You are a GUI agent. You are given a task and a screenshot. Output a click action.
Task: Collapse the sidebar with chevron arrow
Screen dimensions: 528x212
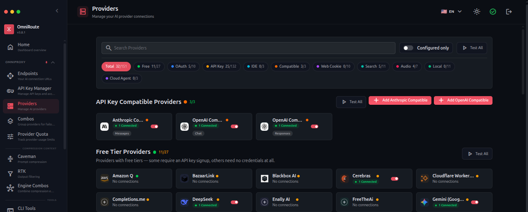pos(57,11)
